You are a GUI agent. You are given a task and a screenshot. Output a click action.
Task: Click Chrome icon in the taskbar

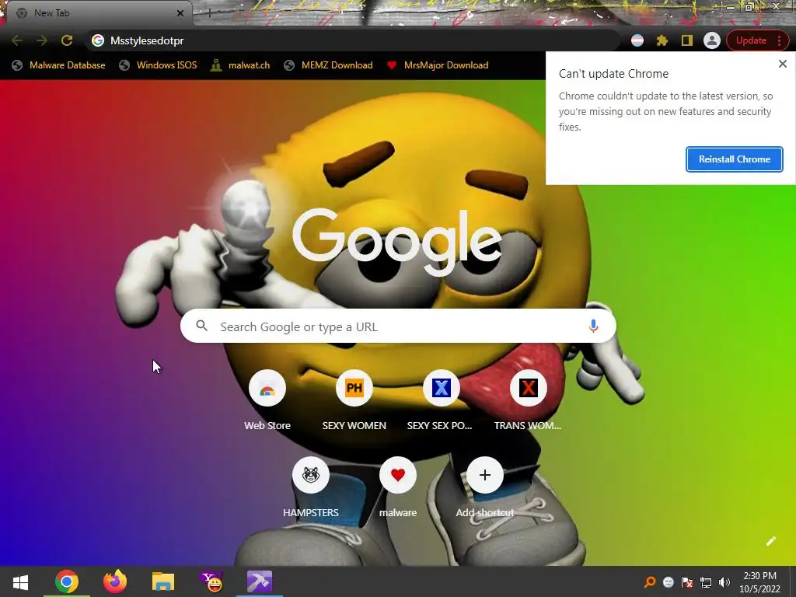67,581
